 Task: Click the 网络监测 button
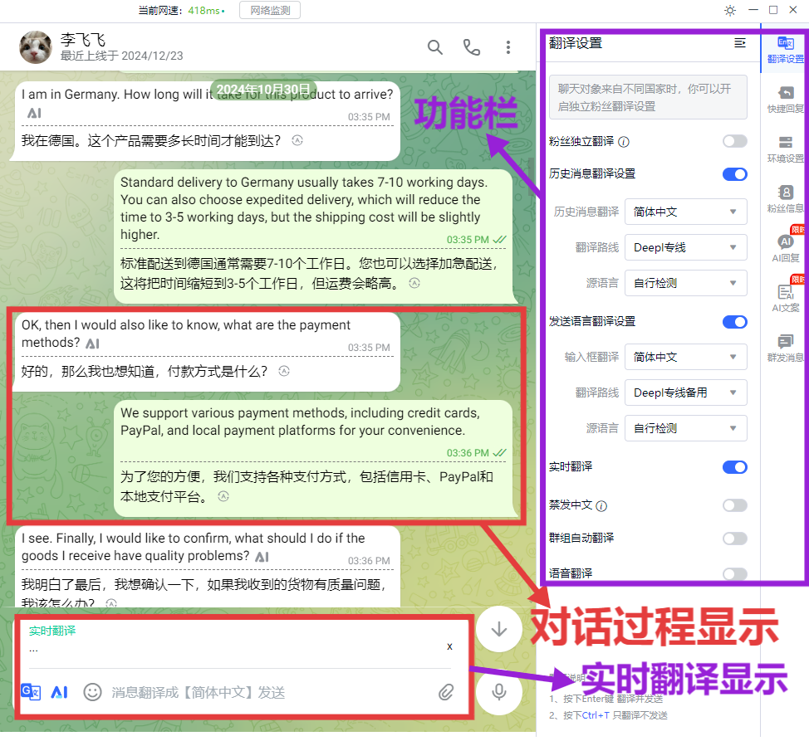[270, 10]
